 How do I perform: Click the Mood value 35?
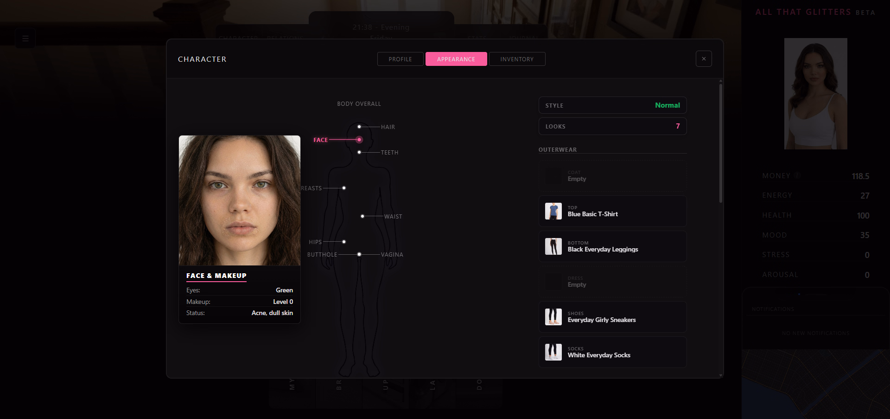865,235
